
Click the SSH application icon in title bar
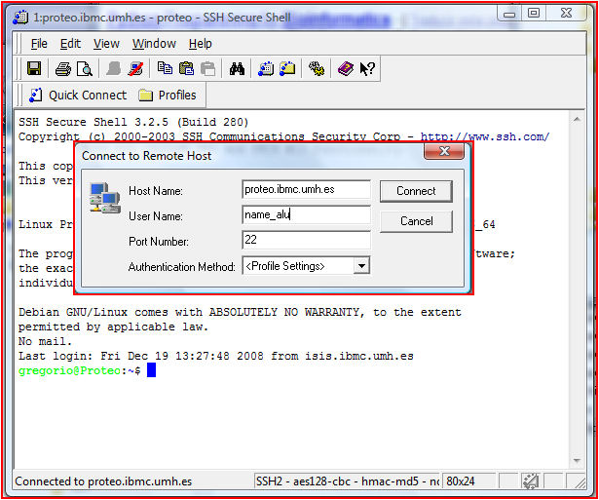point(20,18)
